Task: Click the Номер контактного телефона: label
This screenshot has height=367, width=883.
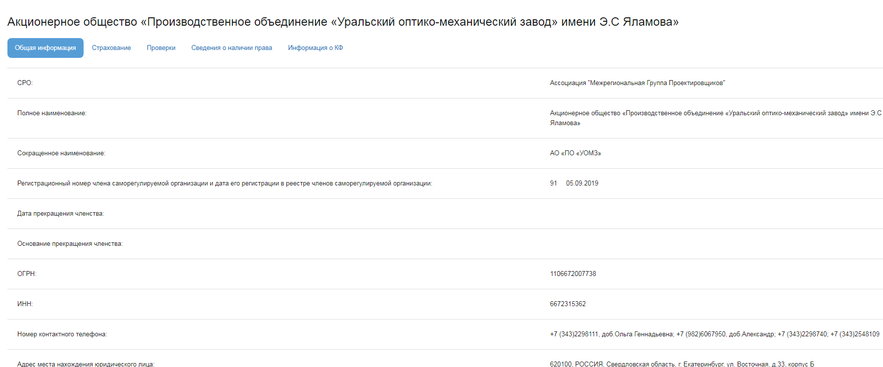Action: pyautogui.click(x=62, y=334)
